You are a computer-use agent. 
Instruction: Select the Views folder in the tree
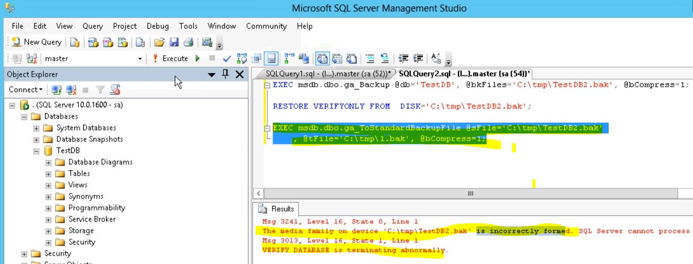pyautogui.click(x=77, y=185)
